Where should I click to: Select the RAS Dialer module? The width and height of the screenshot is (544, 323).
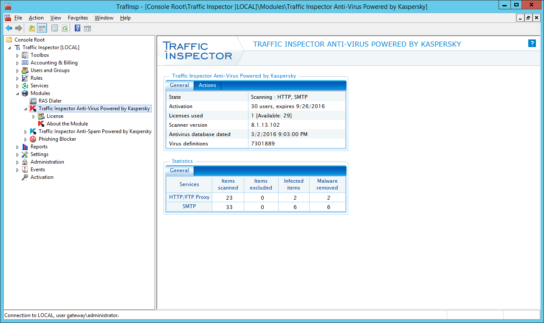(50, 101)
